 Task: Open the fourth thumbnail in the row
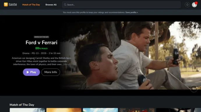click(x=137, y=110)
